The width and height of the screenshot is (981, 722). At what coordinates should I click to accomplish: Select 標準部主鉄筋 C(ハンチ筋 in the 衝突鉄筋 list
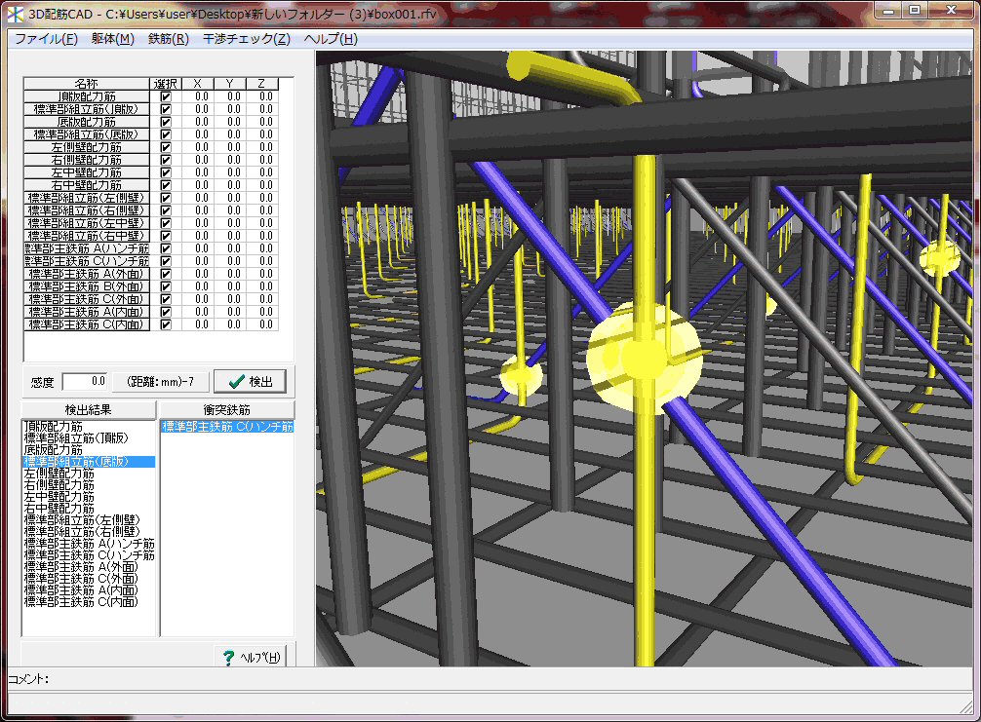point(226,427)
